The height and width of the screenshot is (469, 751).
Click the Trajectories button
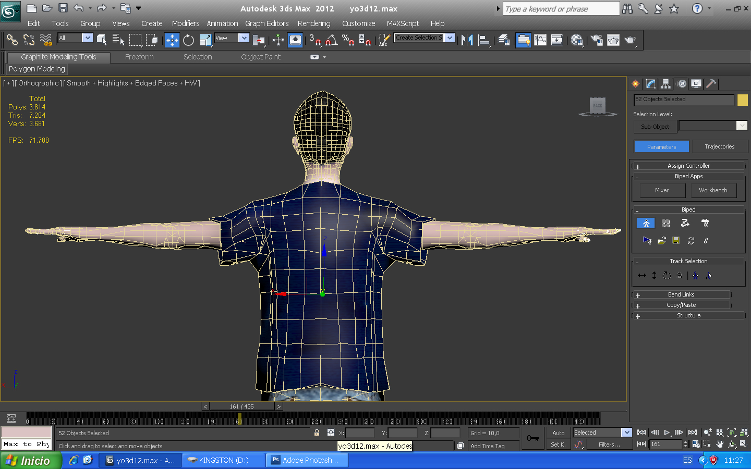tap(719, 146)
